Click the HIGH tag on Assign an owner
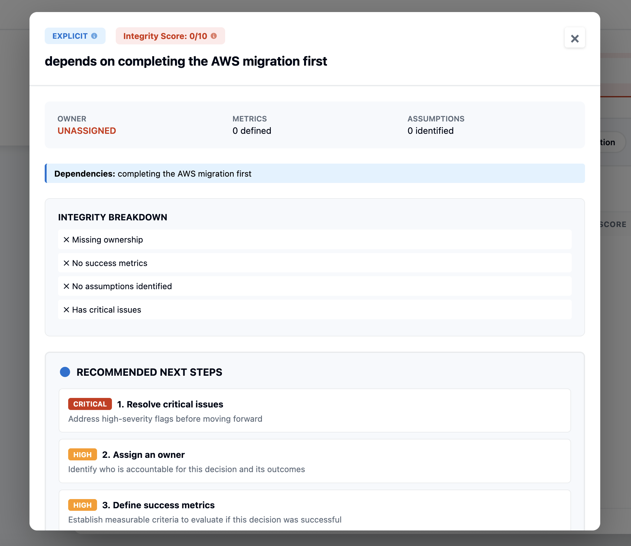This screenshot has width=631, height=546. point(82,455)
